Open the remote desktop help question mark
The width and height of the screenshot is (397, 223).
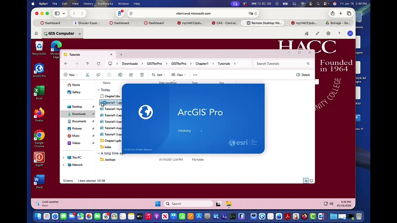(339, 33)
